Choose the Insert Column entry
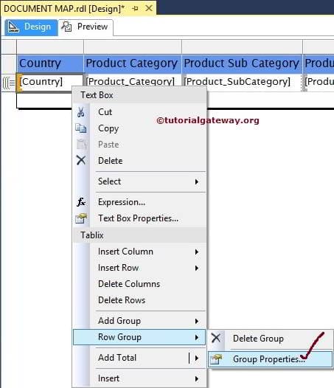Viewport: 334px width, 388px height. [139, 252]
